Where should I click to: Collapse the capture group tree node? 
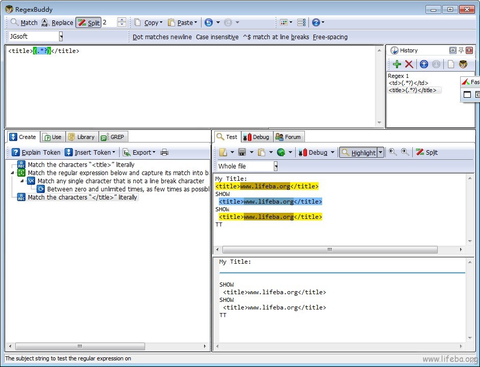(12, 173)
